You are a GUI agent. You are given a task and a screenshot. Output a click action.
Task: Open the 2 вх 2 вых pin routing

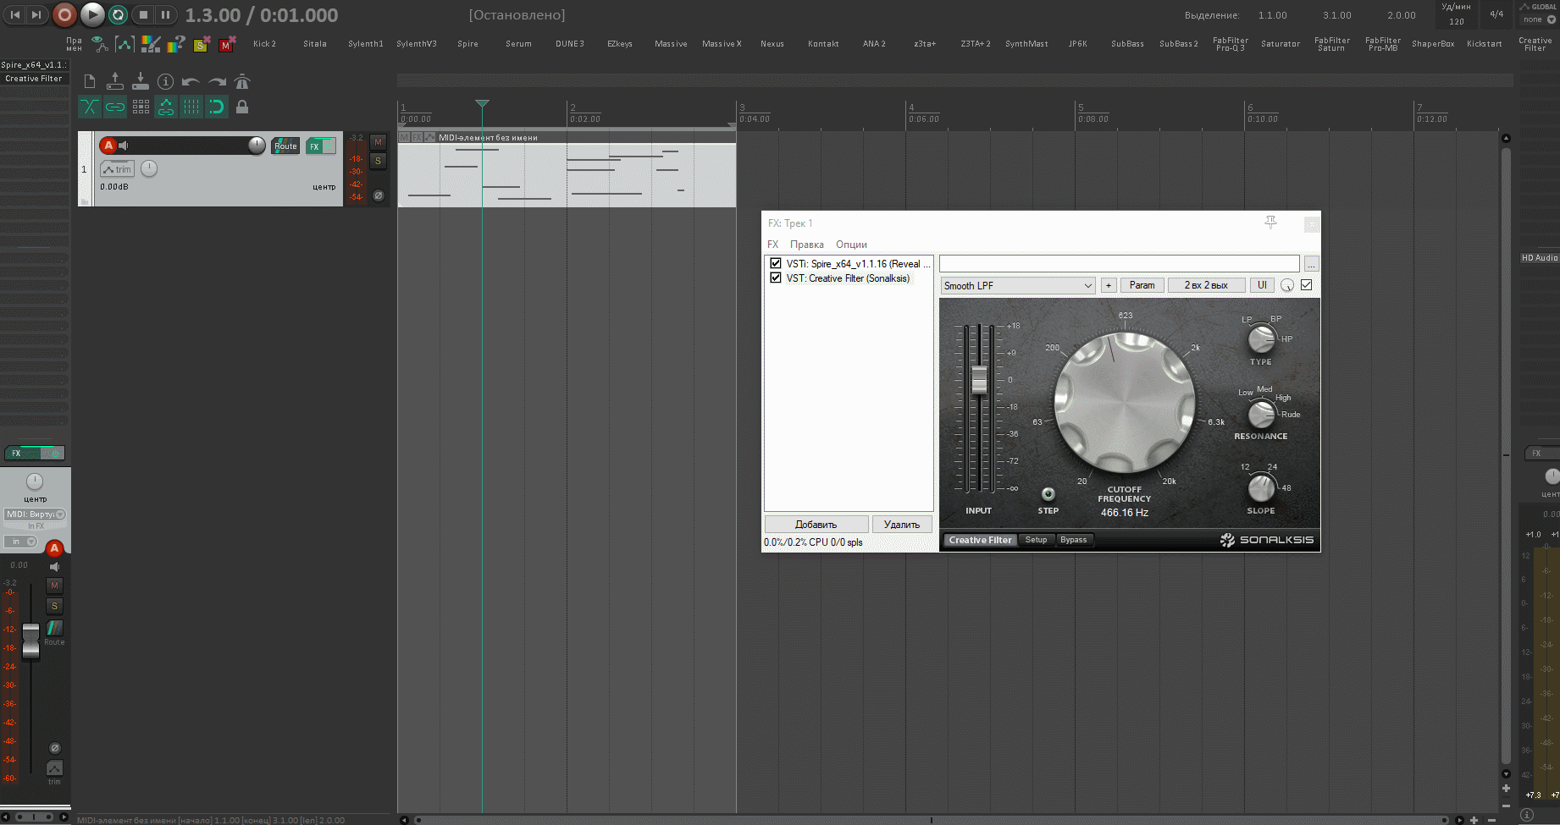pos(1205,285)
